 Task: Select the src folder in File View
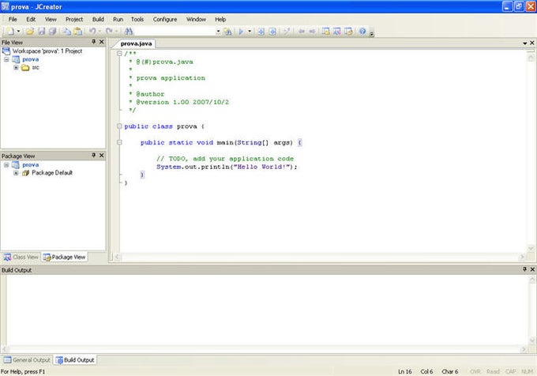point(31,67)
